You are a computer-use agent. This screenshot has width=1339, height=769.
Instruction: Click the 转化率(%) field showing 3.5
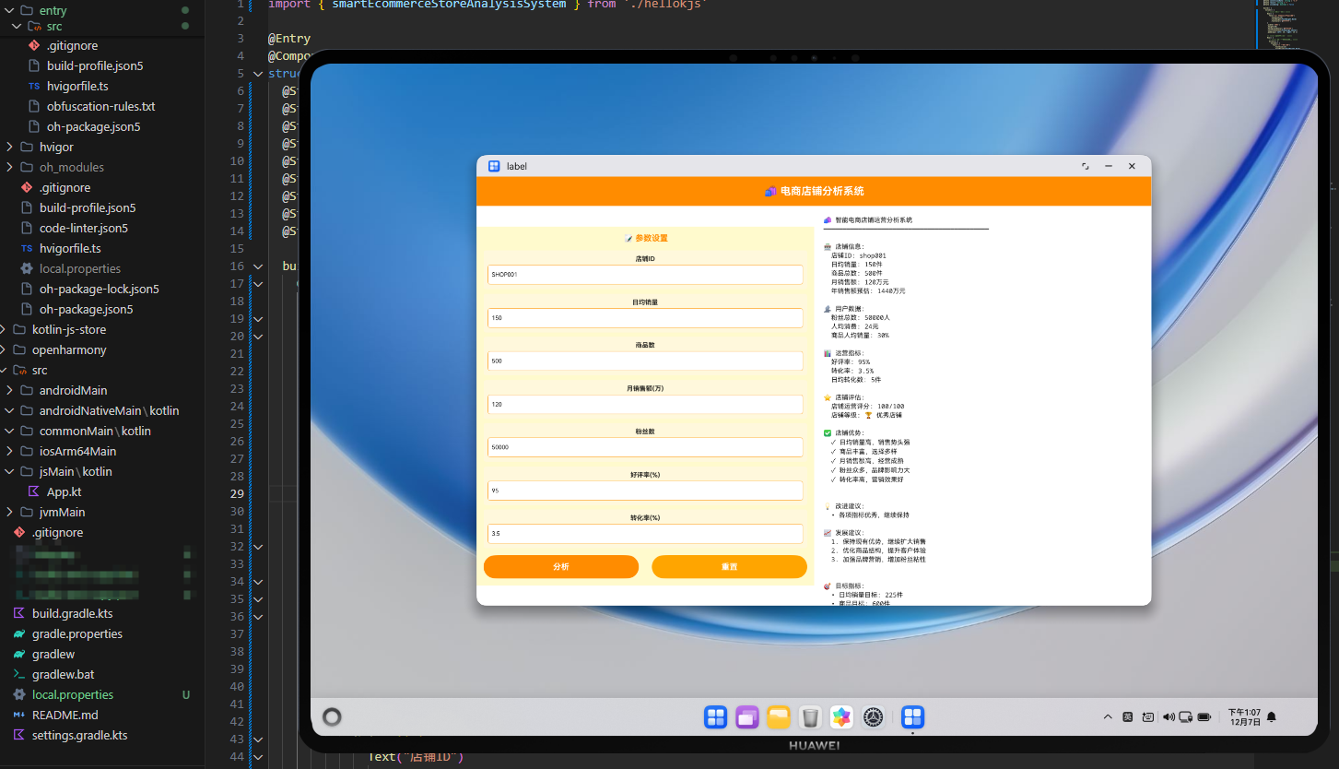645,534
